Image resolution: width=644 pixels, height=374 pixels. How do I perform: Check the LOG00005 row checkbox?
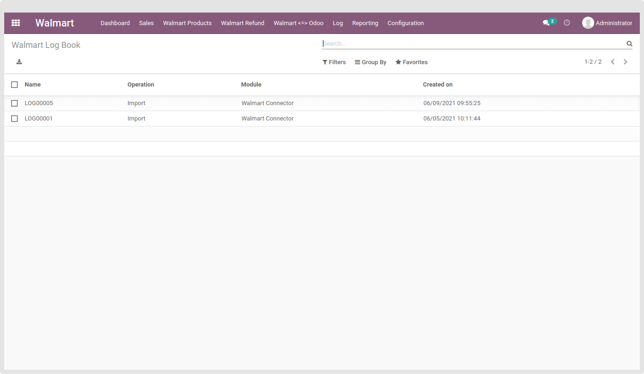click(x=14, y=103)
